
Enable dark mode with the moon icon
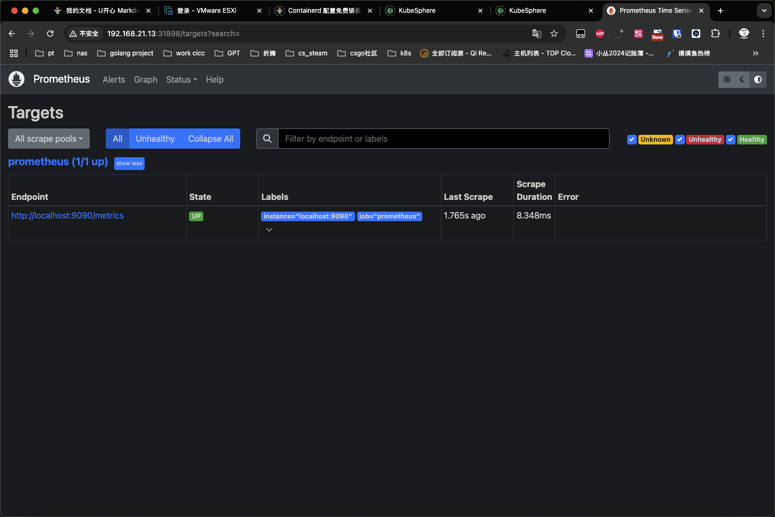click(x=742, y=79)
